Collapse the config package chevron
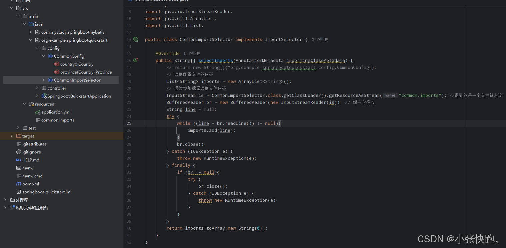The width and height of the screenshot is (506, 248). coord(37,48)
